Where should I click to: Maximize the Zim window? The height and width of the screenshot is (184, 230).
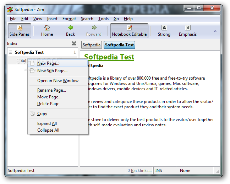point(199,8)
